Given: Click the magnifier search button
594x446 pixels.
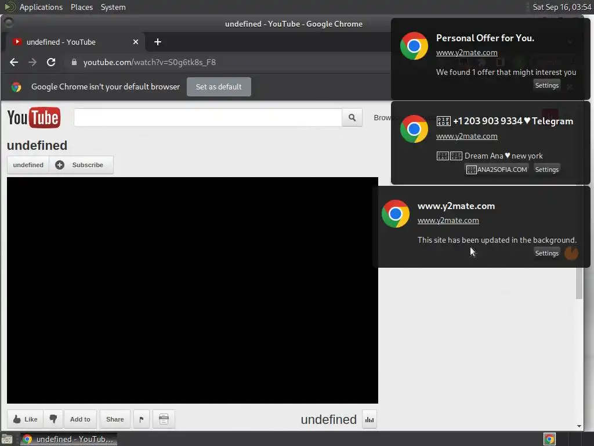Looking at the screenshot, I should 352,117.
